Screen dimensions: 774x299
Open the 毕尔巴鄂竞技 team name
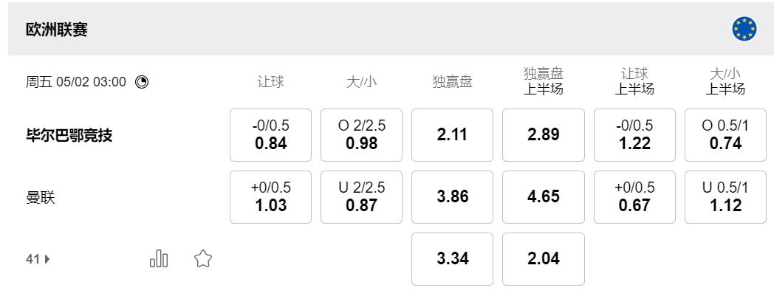tap(69, 136)
